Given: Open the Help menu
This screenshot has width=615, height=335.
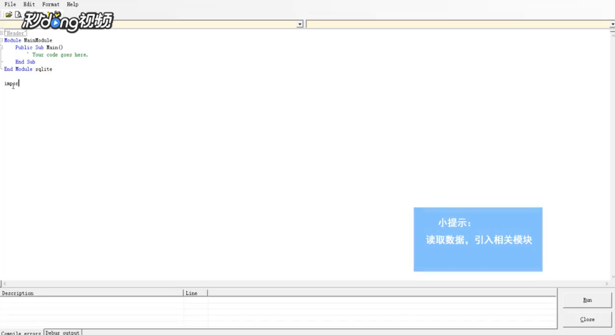Looking at the screenshot, I should click(72, 5).
